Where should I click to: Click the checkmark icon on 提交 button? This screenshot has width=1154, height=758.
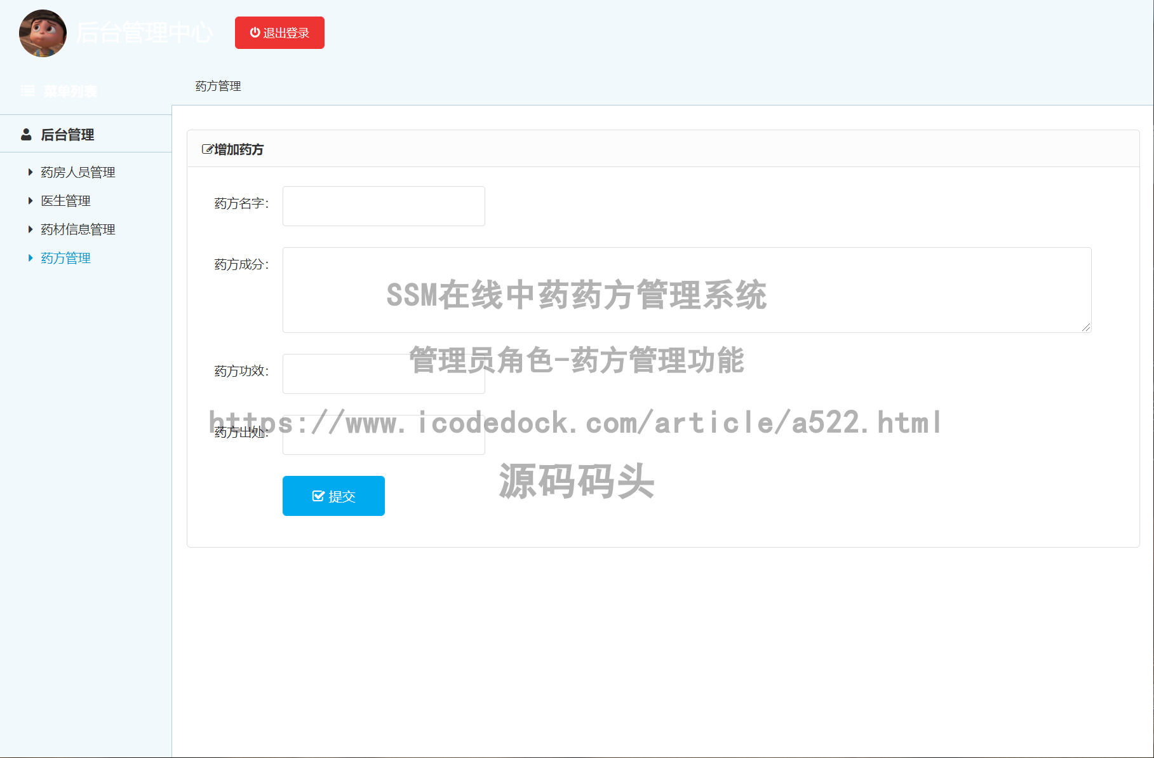tap(319, 496)
